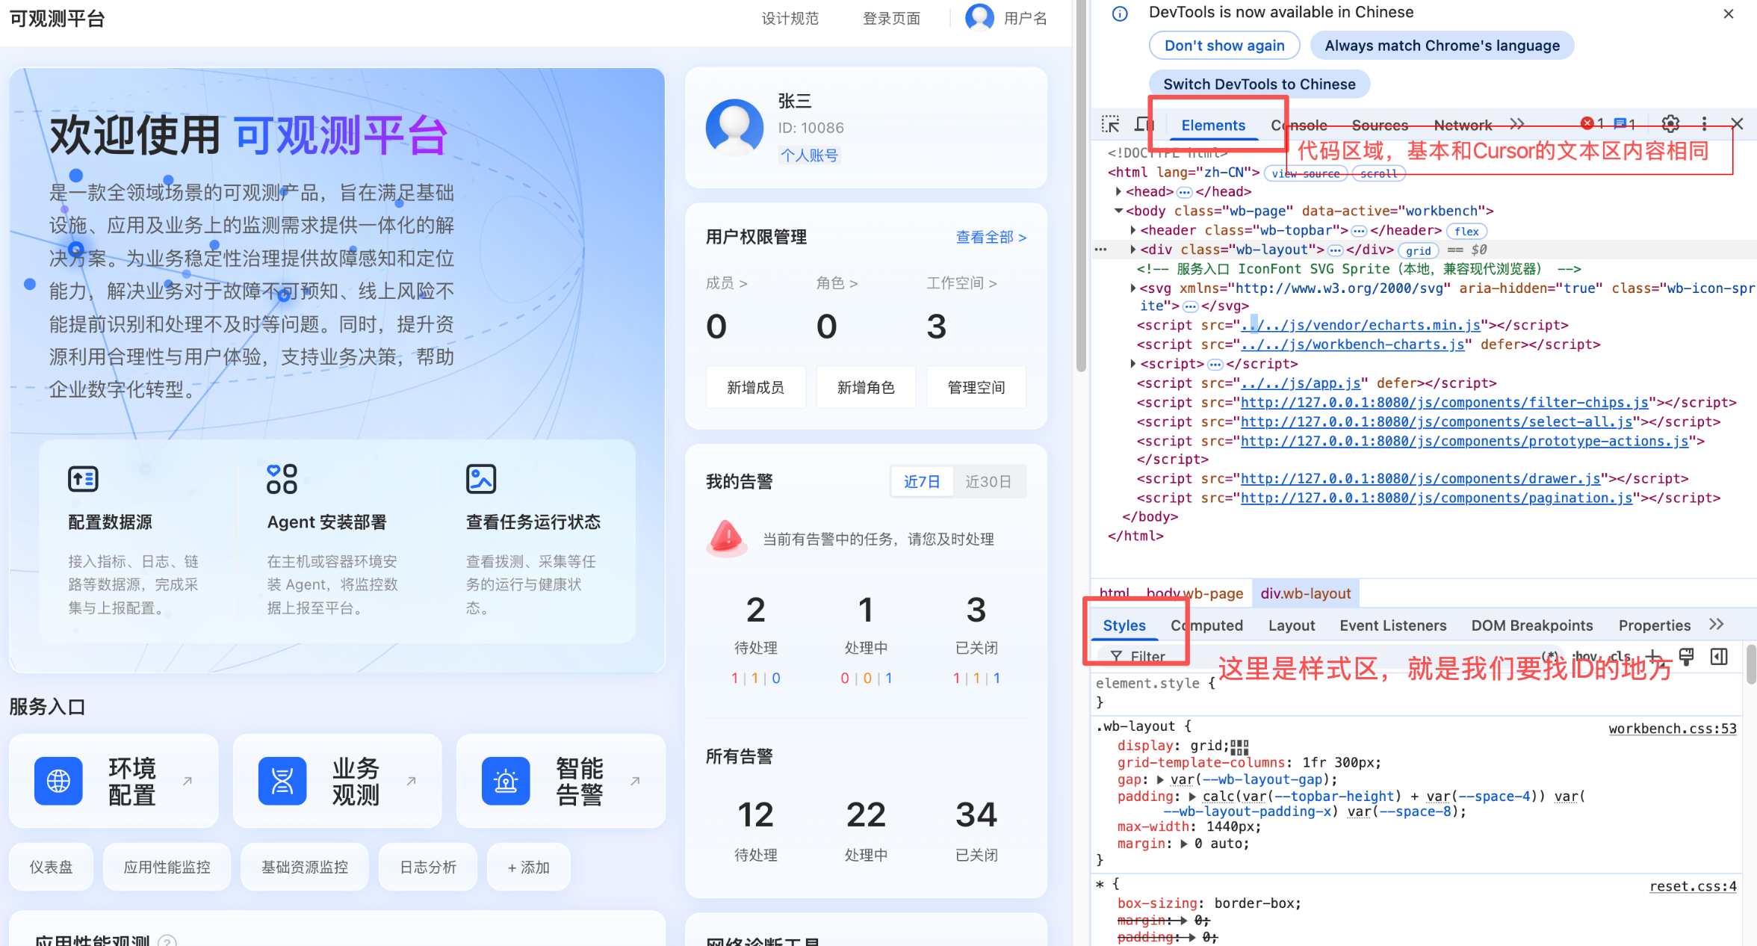Select the Styles pane tab
The height and width of the screenshot is (946, 1757).
[x=1124, y=625]
